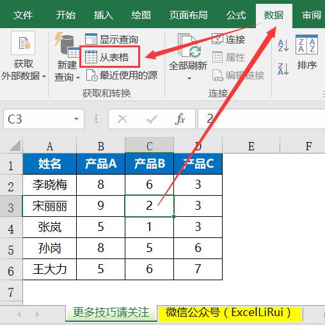Image resolution: width=325 pixels, height=325 pixels.
Task: Select column A header
Action: (49, 146)
